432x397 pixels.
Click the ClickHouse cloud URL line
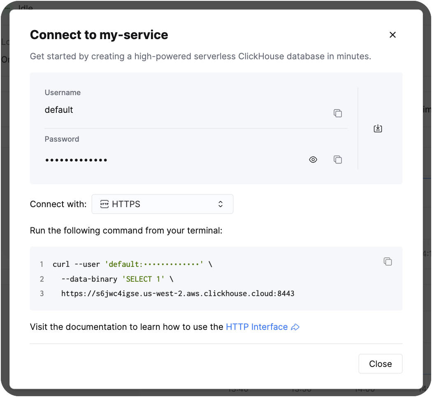coord(178,293)
